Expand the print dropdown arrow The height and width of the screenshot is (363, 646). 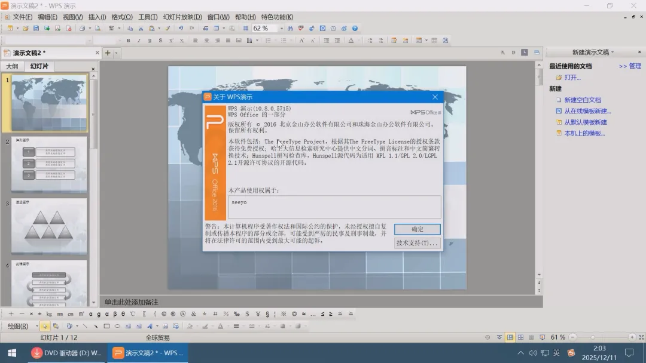tap(90, 29)
